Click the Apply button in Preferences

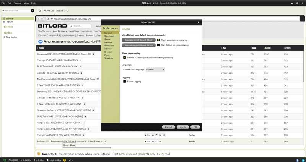point(183,127)
